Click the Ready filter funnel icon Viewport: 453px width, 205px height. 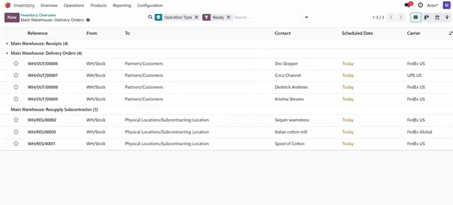206,18
